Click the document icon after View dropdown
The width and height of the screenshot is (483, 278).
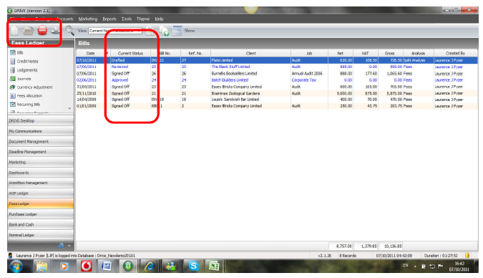tap(150, 31)
